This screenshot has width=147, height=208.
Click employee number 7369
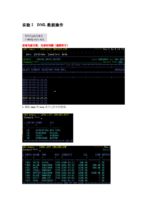pos(28,162)
